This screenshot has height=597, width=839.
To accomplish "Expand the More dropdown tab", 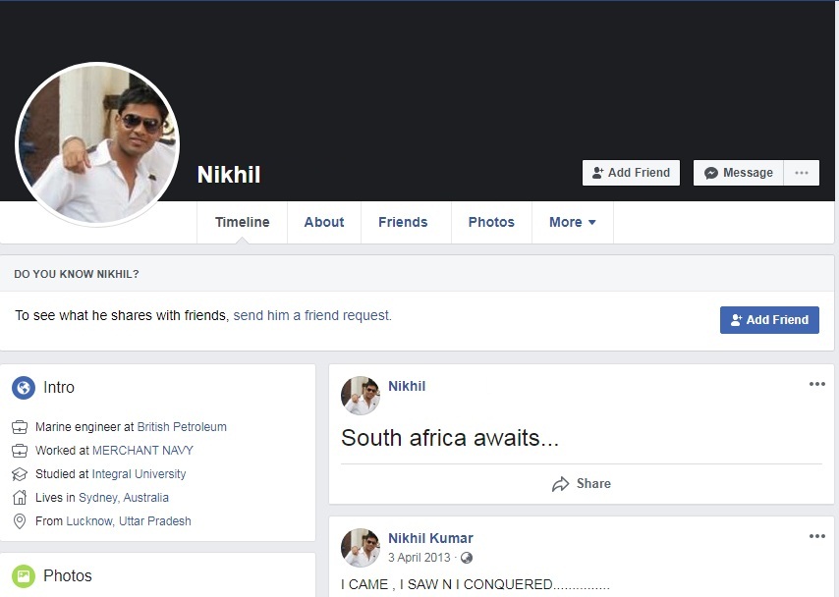I will (x=573, y=222).
